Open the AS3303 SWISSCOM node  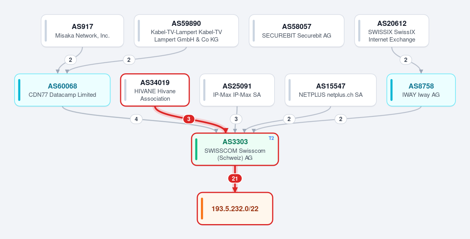click(x=235, y=149)
